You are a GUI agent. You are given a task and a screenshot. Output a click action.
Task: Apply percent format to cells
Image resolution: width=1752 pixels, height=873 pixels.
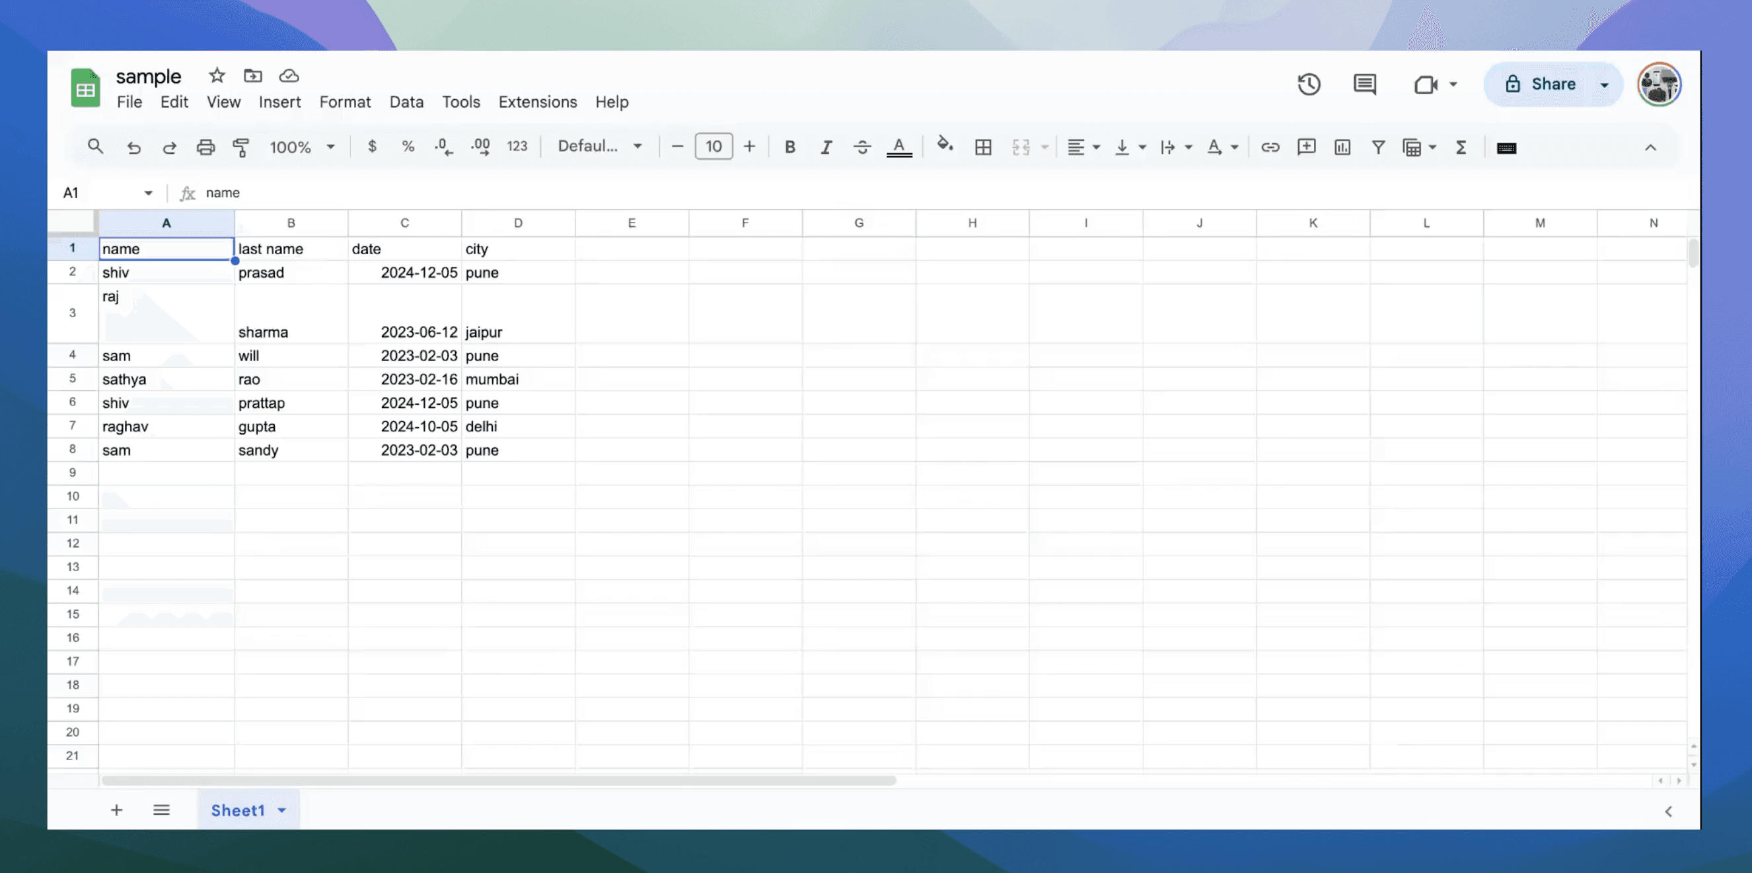click(x=408, y=146)
